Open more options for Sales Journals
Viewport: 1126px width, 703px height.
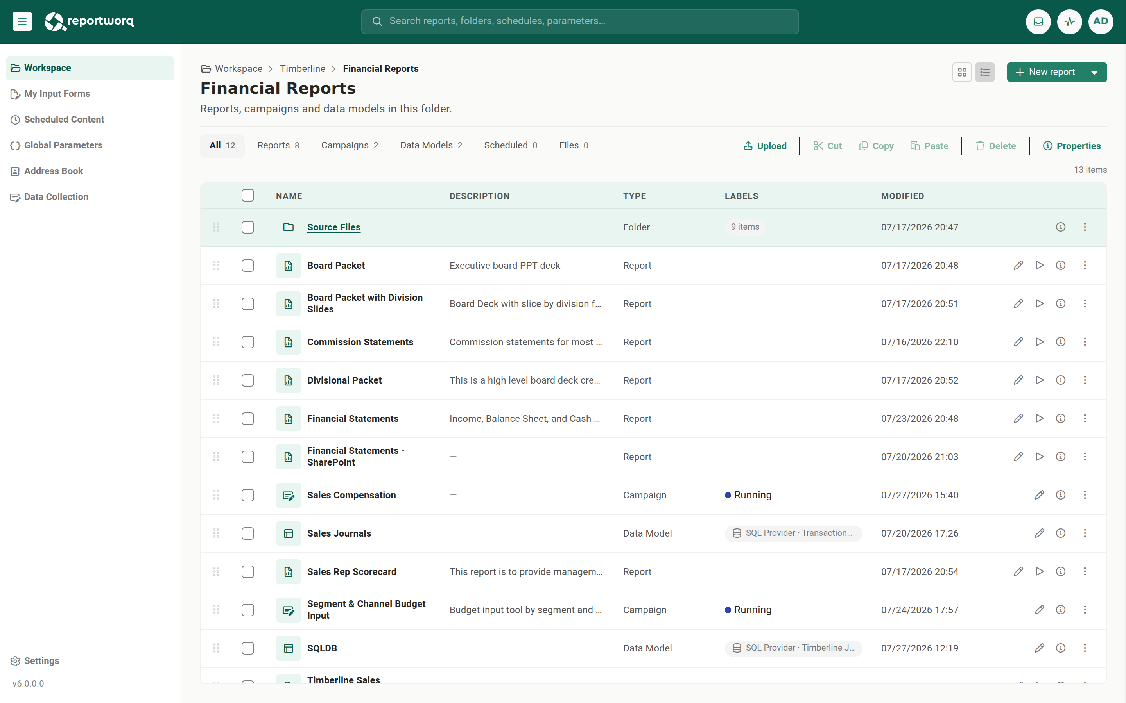click(1085, 533)
